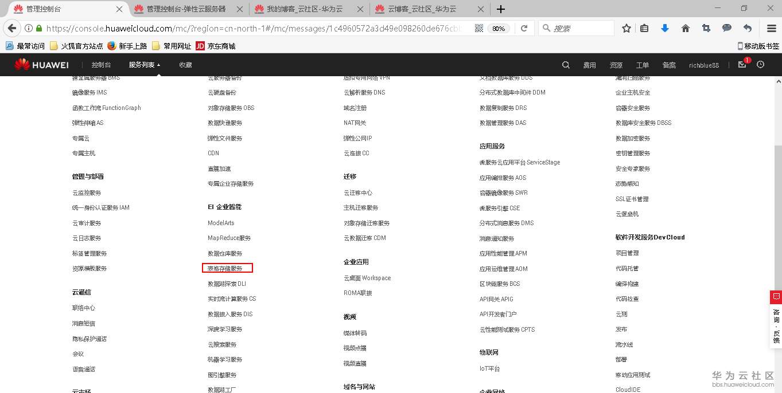This screenshot has width=782, height=393.
Task: Open the ModelArts service link
Action: (x=220, y=223)
